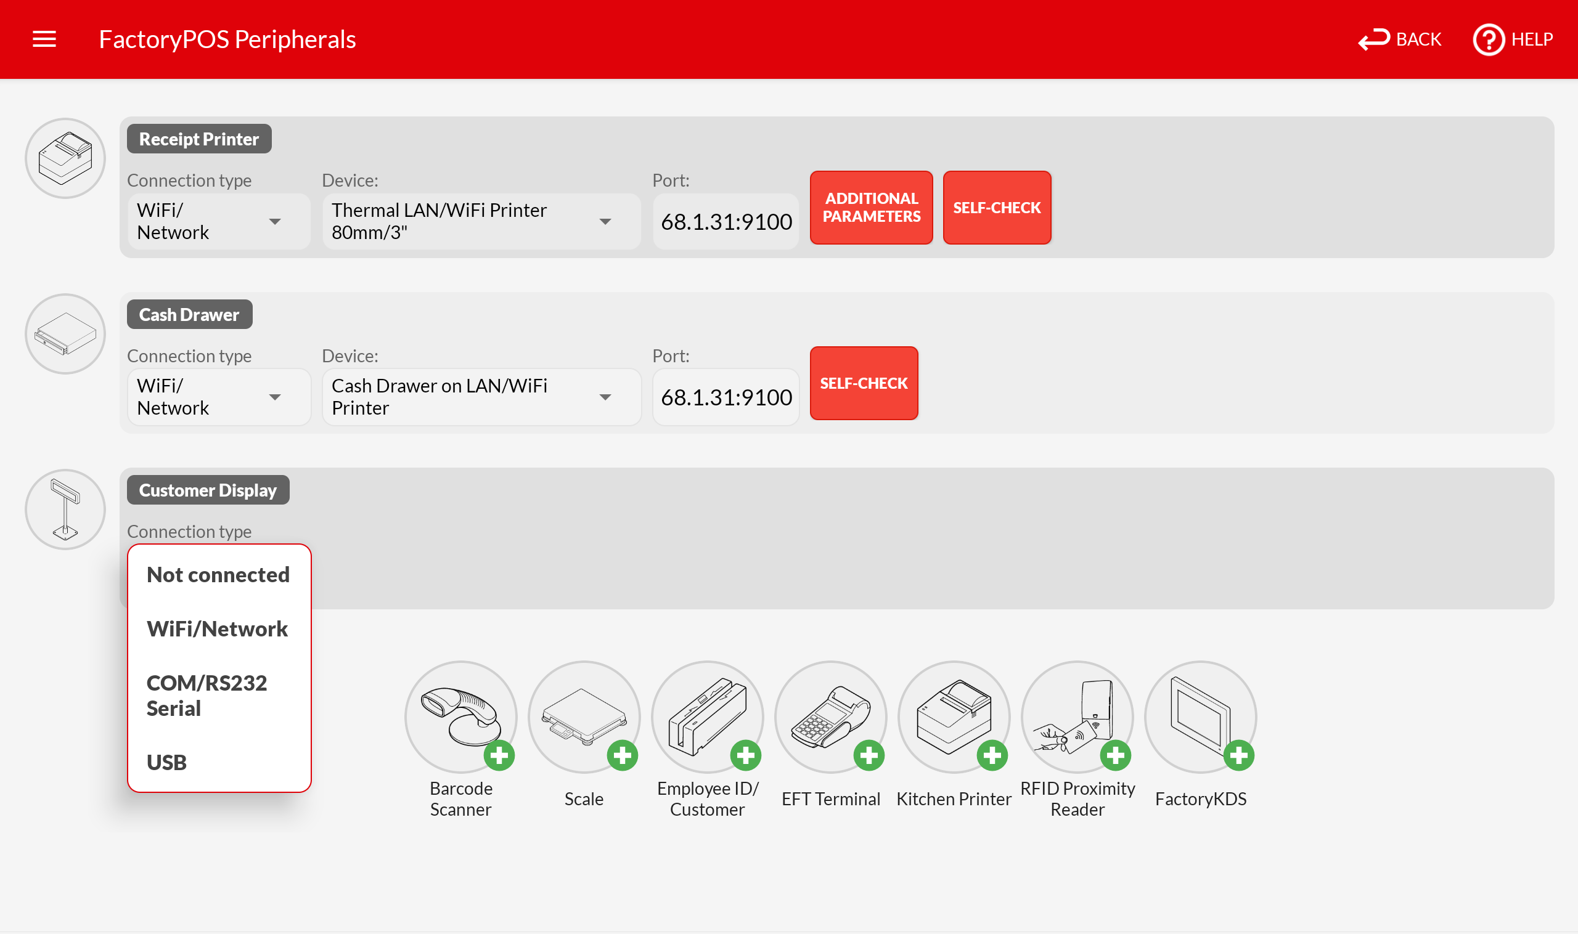This screenshot has height=934, width=1578.
Task: Expand Cash Drawer connection type dropdown
Action: pyautogui.click(x=218, y=397)
